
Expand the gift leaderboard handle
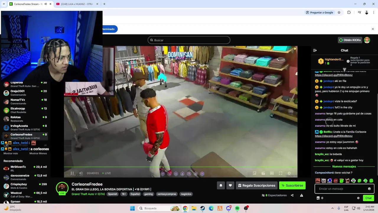click(x=344, y=69)
